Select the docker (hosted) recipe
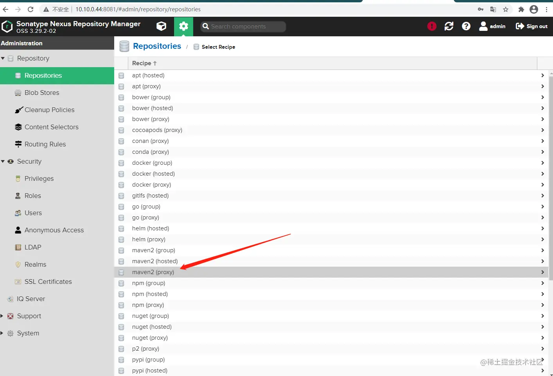This screenshot has width=553, height=376. pos(331,174)
